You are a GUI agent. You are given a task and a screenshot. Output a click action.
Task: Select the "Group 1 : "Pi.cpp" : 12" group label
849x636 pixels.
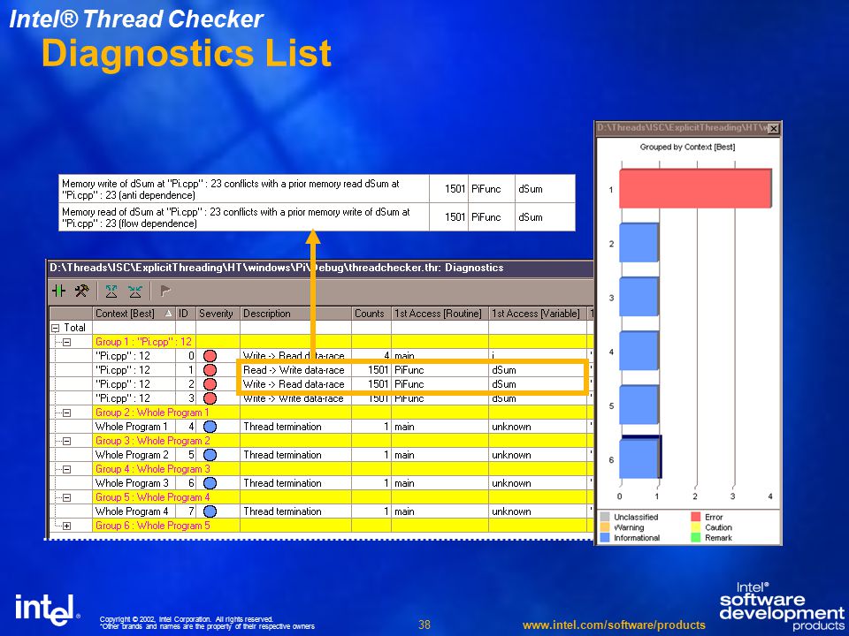point(143,342)
